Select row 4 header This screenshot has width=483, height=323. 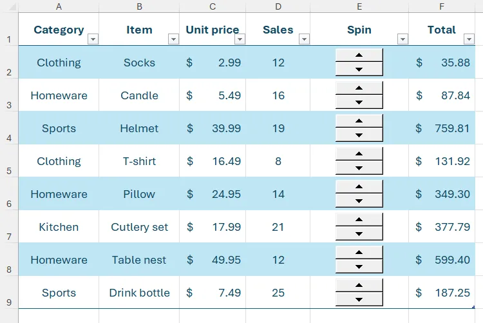(9, 128)
